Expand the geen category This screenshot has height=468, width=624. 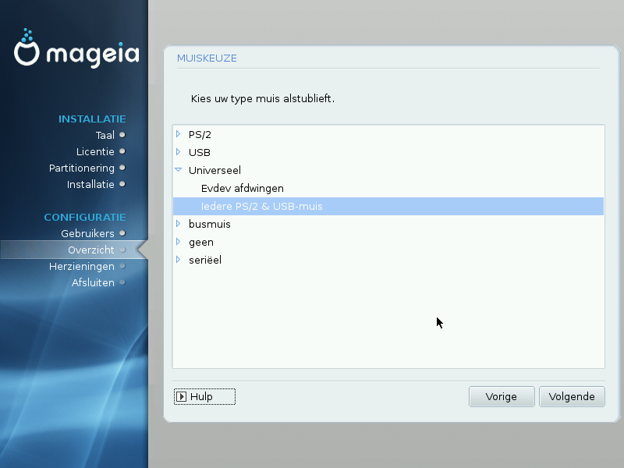pyautogui.click(x=179, y=242)
